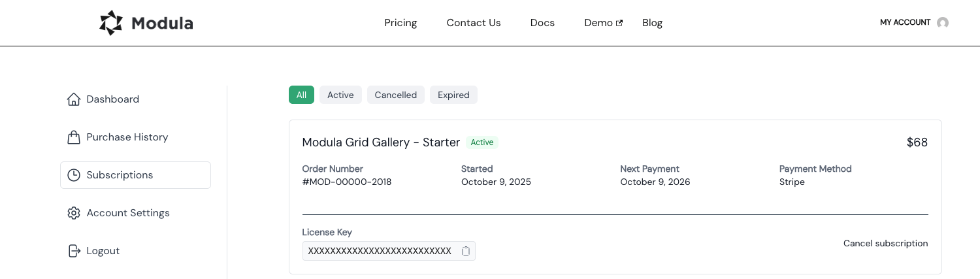Screen dimensions: 980x279
Task: Click the Dashboard home icon
Action: pos(74,99)
